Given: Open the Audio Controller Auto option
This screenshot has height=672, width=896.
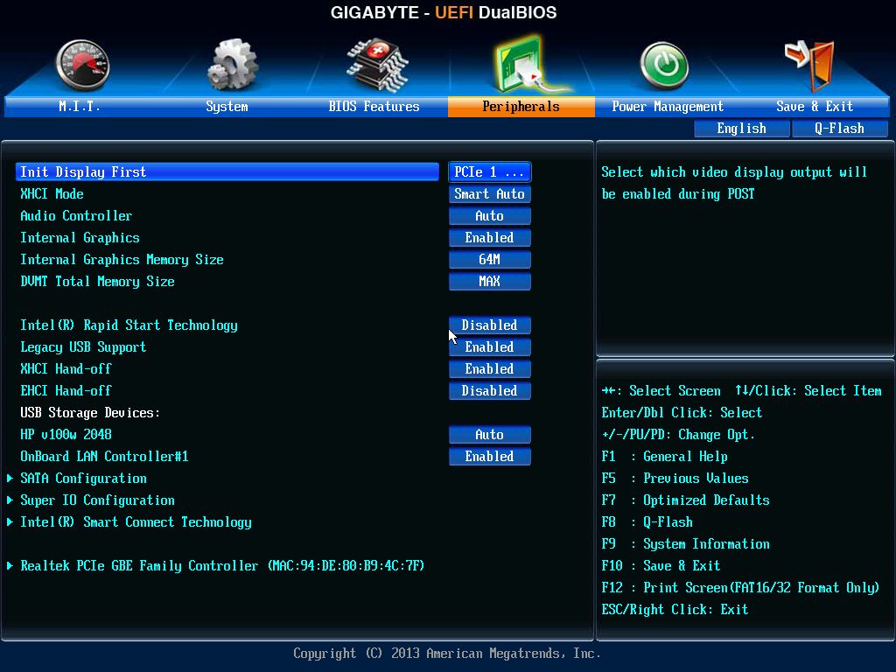Looking at the screenshot, I should 490,216.
